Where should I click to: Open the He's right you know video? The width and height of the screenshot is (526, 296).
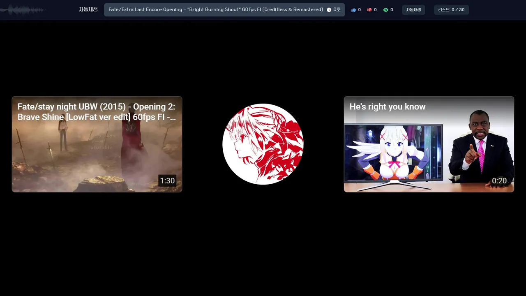[429, 144]
